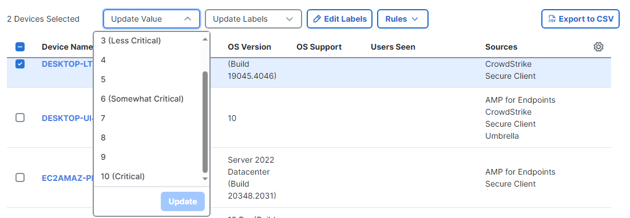This screenshot has width=630, height=218.
Task: Select the DESKTOP-UI device row checkbox
Action: (x=20, y=118)
